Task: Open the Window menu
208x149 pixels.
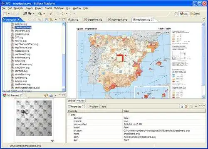Action: click(77, 8)
